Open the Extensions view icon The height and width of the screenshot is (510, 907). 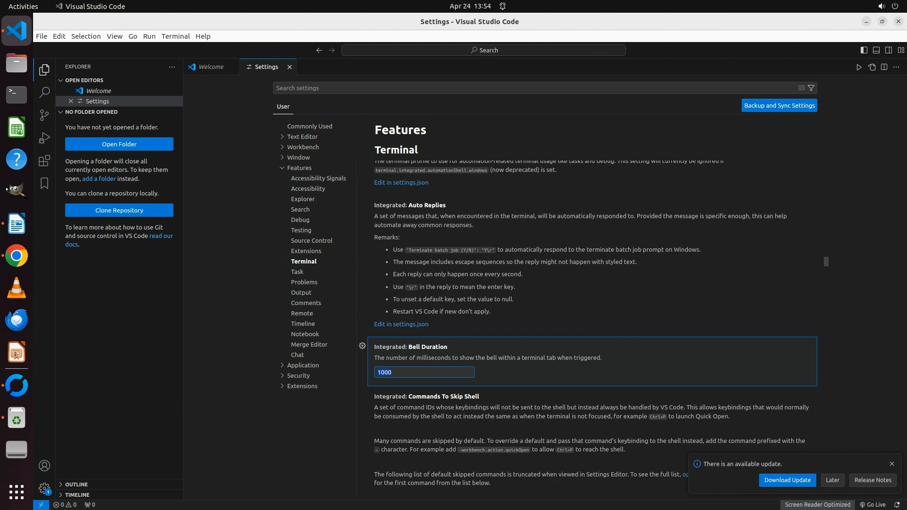coord(44,161)
